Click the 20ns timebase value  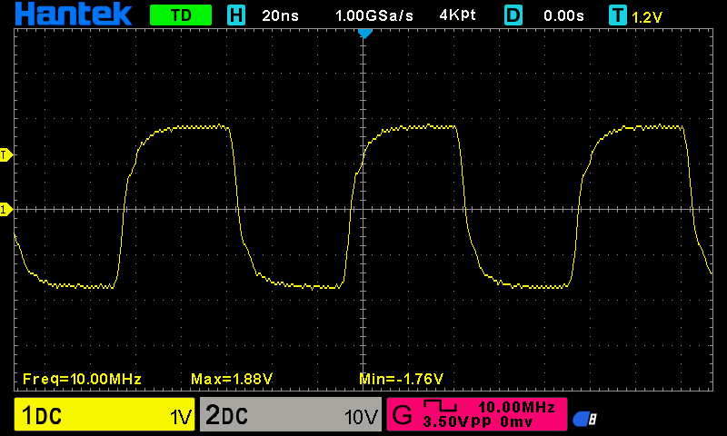[x=280, y=15]
